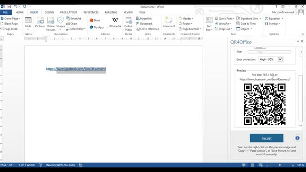Viewport: 306px width, 172px height.
Task: Open the Wikipedia add-in
Action: (x=115, y=22)
